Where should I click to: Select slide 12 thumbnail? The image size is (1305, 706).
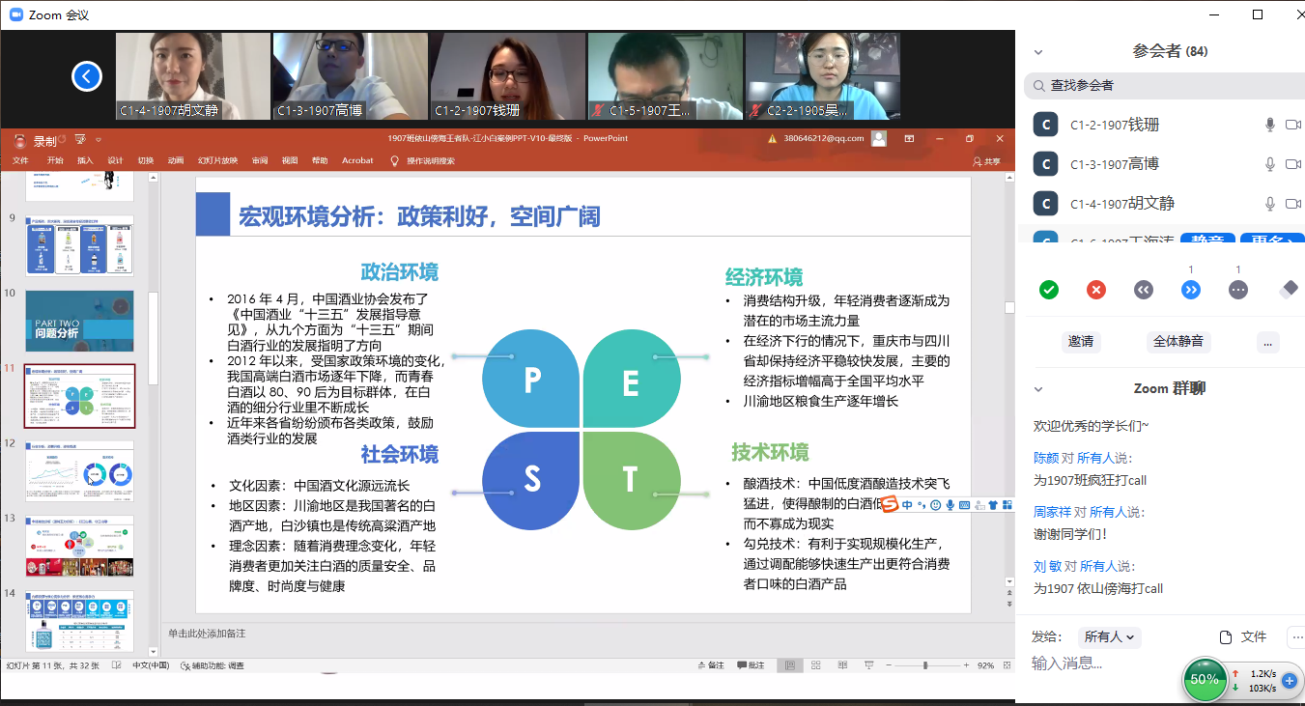click(79, 471)
